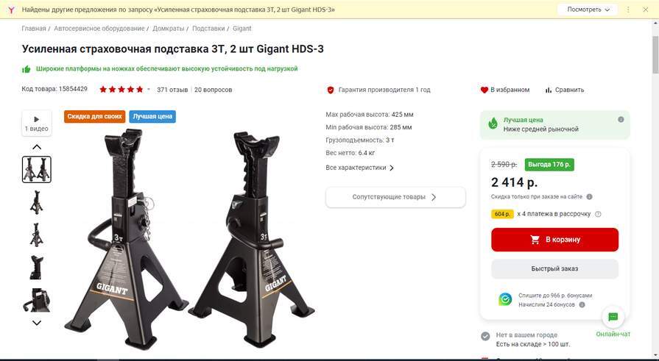
Task: Click the 'Быстрый заказ' button
Action: pyautogui.click(x=554, y=268)
